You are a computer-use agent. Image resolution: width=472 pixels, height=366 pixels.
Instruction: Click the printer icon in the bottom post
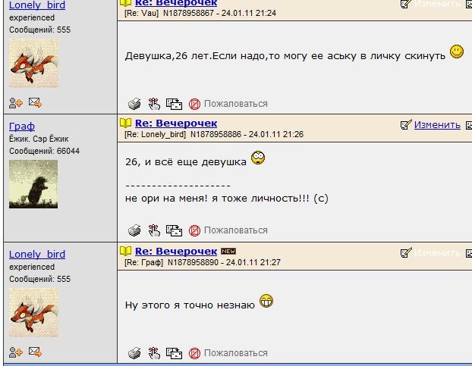pyautogui.click(x=134, y=353)
